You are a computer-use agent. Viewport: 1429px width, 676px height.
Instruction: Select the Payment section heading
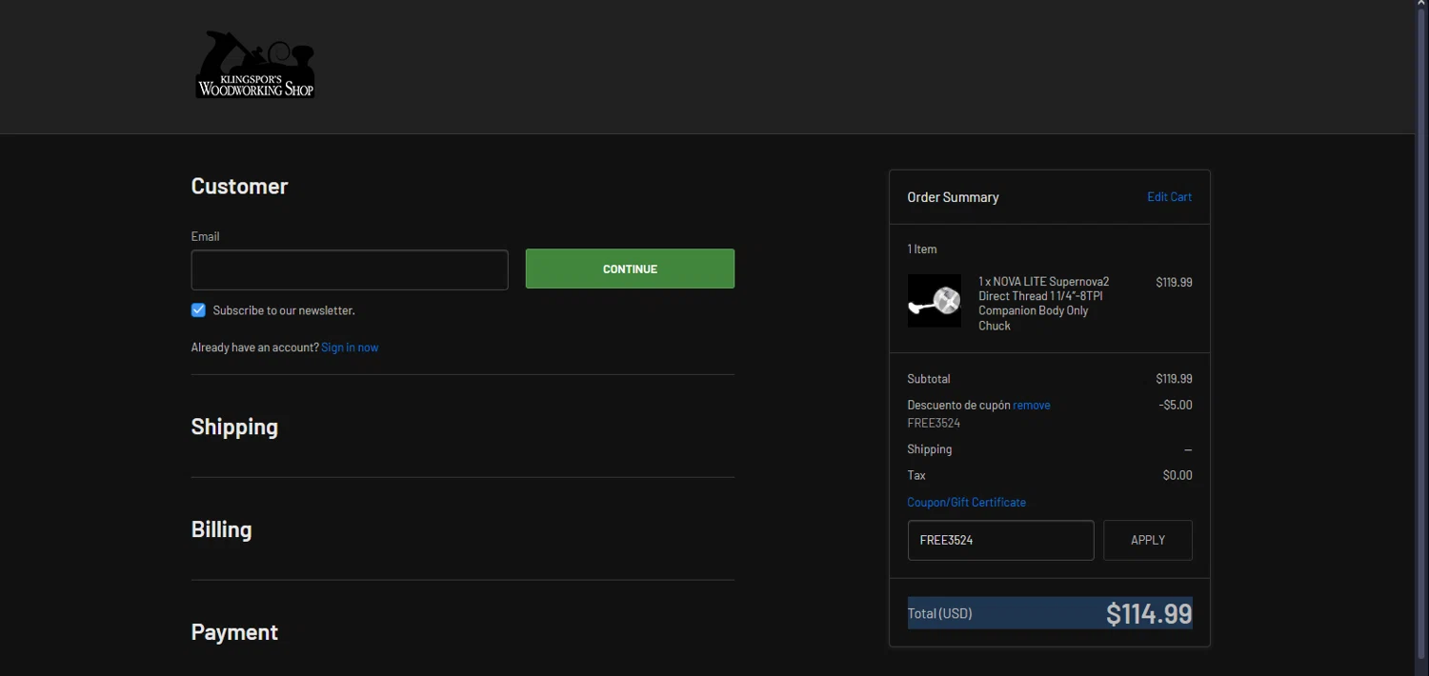[234, 632]
